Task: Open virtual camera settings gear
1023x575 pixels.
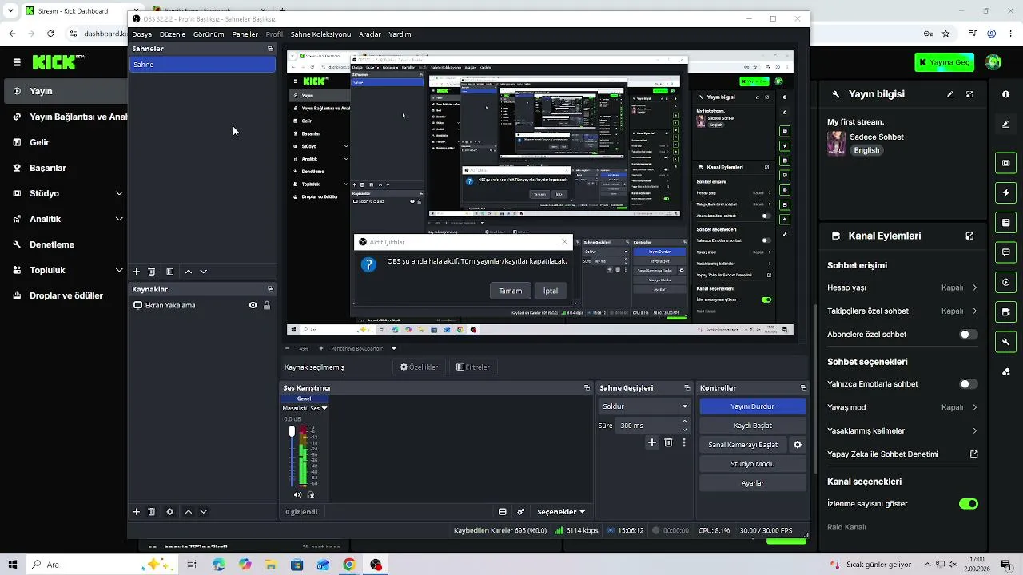Action: coord(797,445)
